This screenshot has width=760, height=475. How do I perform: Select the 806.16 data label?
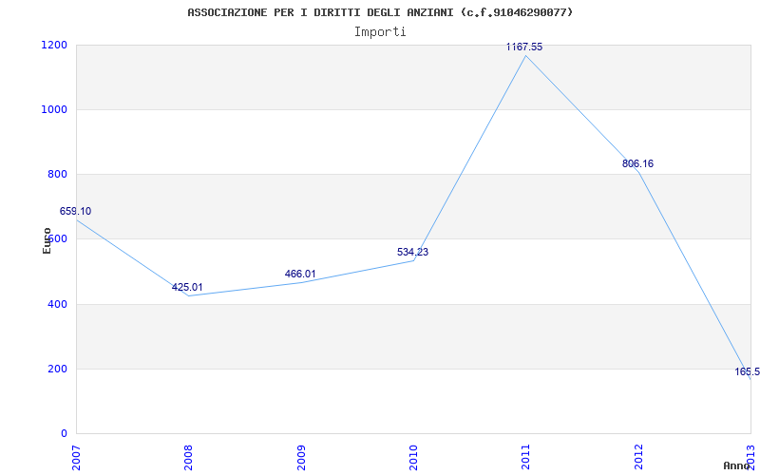point(637,163)
